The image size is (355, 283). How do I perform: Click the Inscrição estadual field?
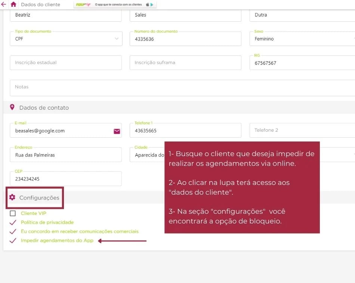click(66, 63)
